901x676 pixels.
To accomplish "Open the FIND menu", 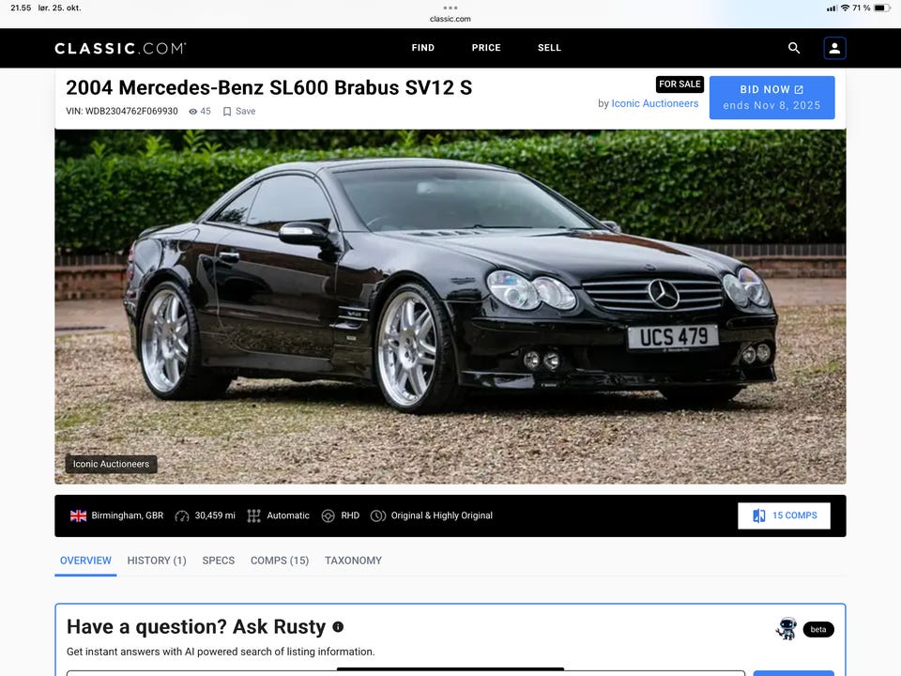I will [423, 48].
